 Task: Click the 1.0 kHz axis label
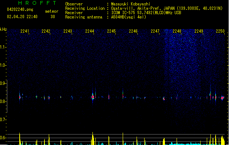[3, 65]
